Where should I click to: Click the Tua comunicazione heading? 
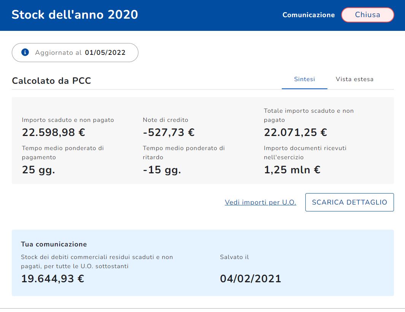coord(54,244)
